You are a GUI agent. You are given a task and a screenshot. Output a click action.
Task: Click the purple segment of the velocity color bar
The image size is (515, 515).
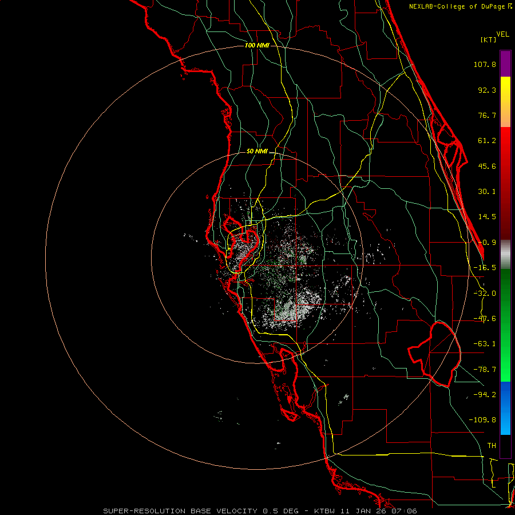point(505,64)
